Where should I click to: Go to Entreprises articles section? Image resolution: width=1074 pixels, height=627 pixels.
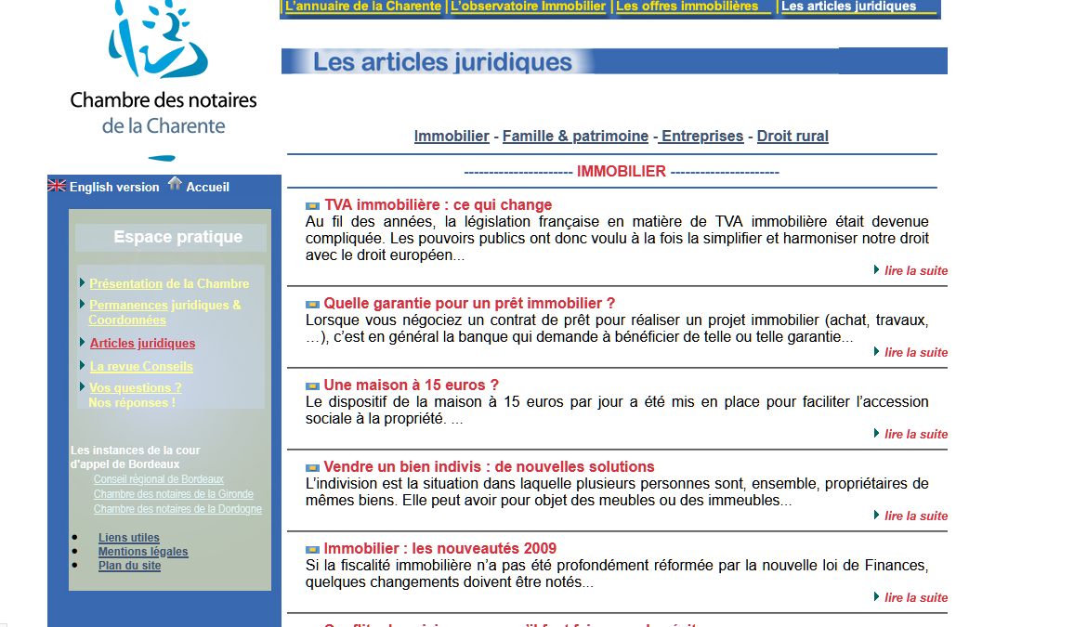tap(701, 137)
